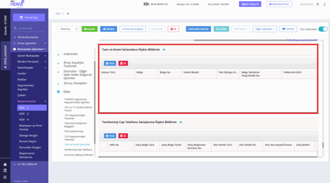The height and width of the screenshot is (183, 330).
Task: Open the hamburger menu icon at bottom left
Action: (5, 177)
